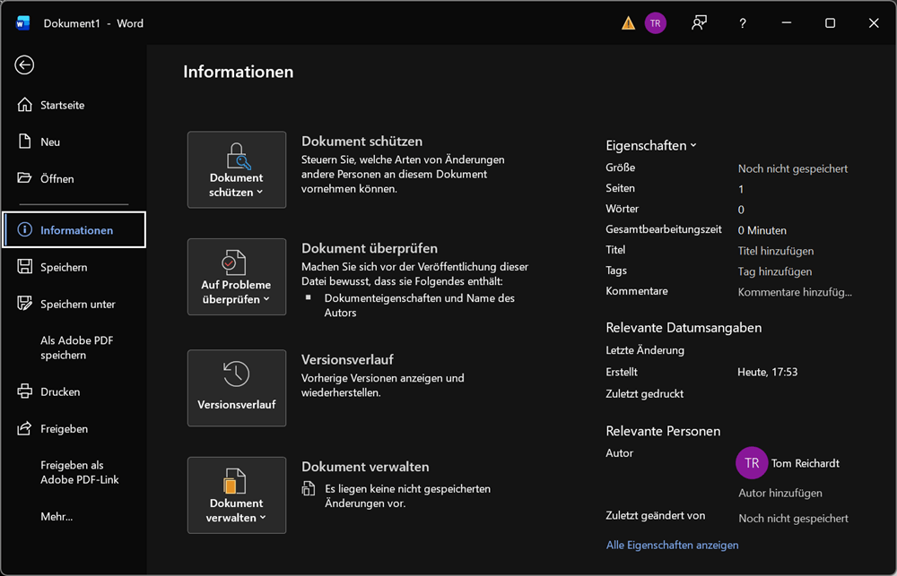
Task: Click the Word logo in title bar
Action: [x=23, y=23]
